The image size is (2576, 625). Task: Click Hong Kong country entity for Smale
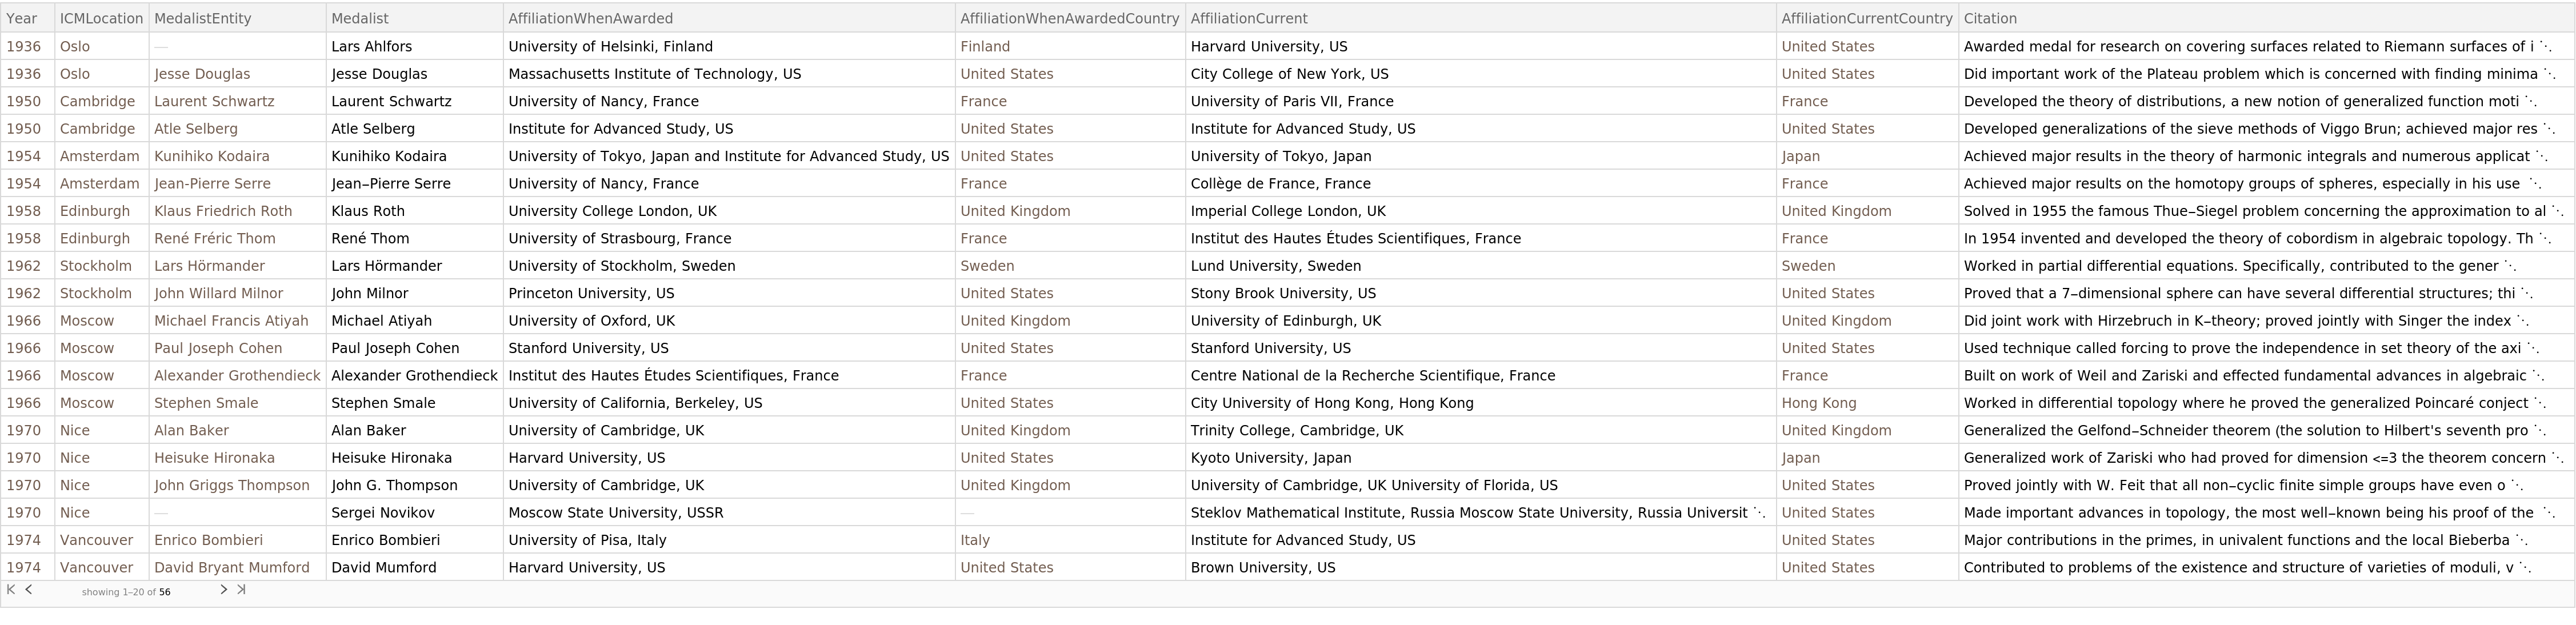pyautogui.click(x=1818, y=403)
